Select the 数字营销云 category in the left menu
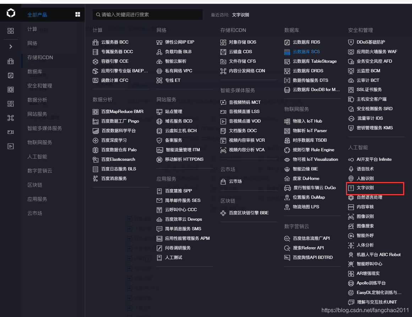This screenshot has width=412, height=317. pyautogui.click(x=40, y=171)
